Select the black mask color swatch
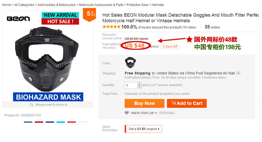The width and height of the screenshot is (262, 142). tap(130, 63)
